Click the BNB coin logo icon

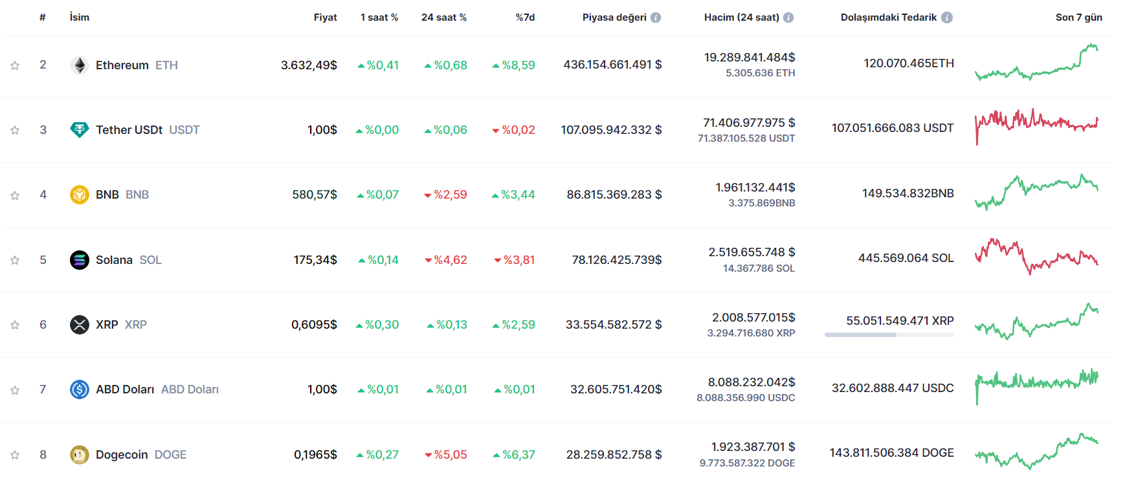pos(80,195)
